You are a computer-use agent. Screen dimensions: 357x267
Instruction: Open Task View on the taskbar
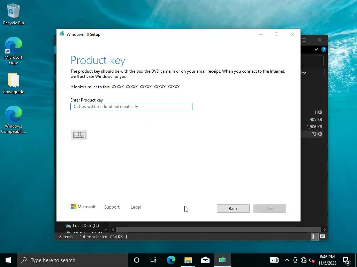[153, 260]
